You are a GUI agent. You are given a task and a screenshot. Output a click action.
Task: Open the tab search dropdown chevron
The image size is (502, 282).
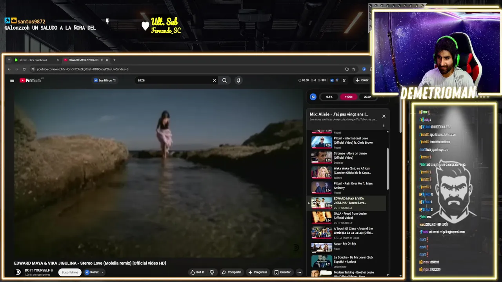coord(9,60)
